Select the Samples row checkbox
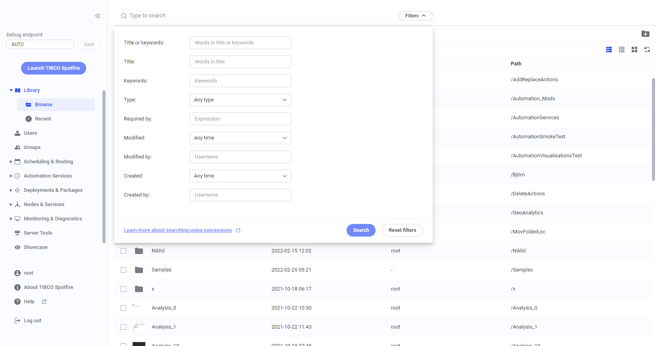Viewport: 663px width, 346px height. 123,270
